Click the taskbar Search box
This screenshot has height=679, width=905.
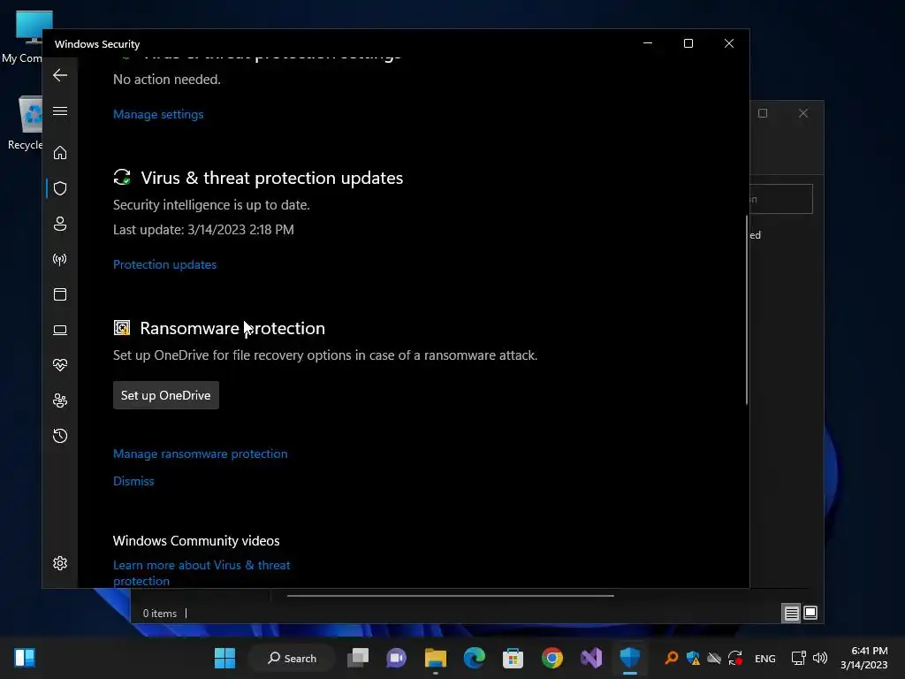pyautogui.click(x=292, y=658)
